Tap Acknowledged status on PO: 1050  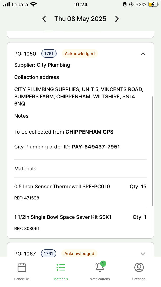click(79, 54)
